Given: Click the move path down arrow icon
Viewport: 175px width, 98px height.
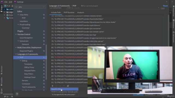Looking at the screenshot, I should [64, 86].
